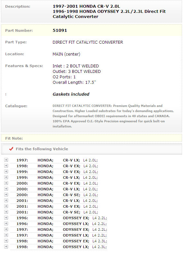Select the part number 51091 text
Viewport: 183px width, 260px height.
point(60,30)
